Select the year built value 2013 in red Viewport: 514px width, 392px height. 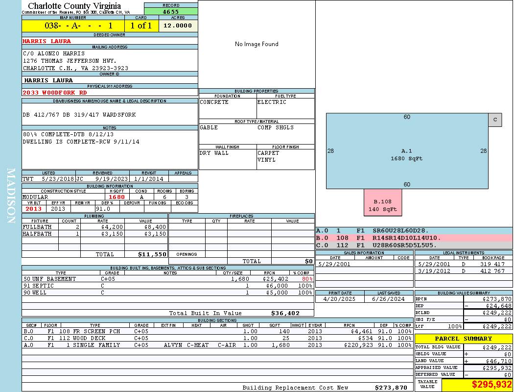tap(34, 209)
